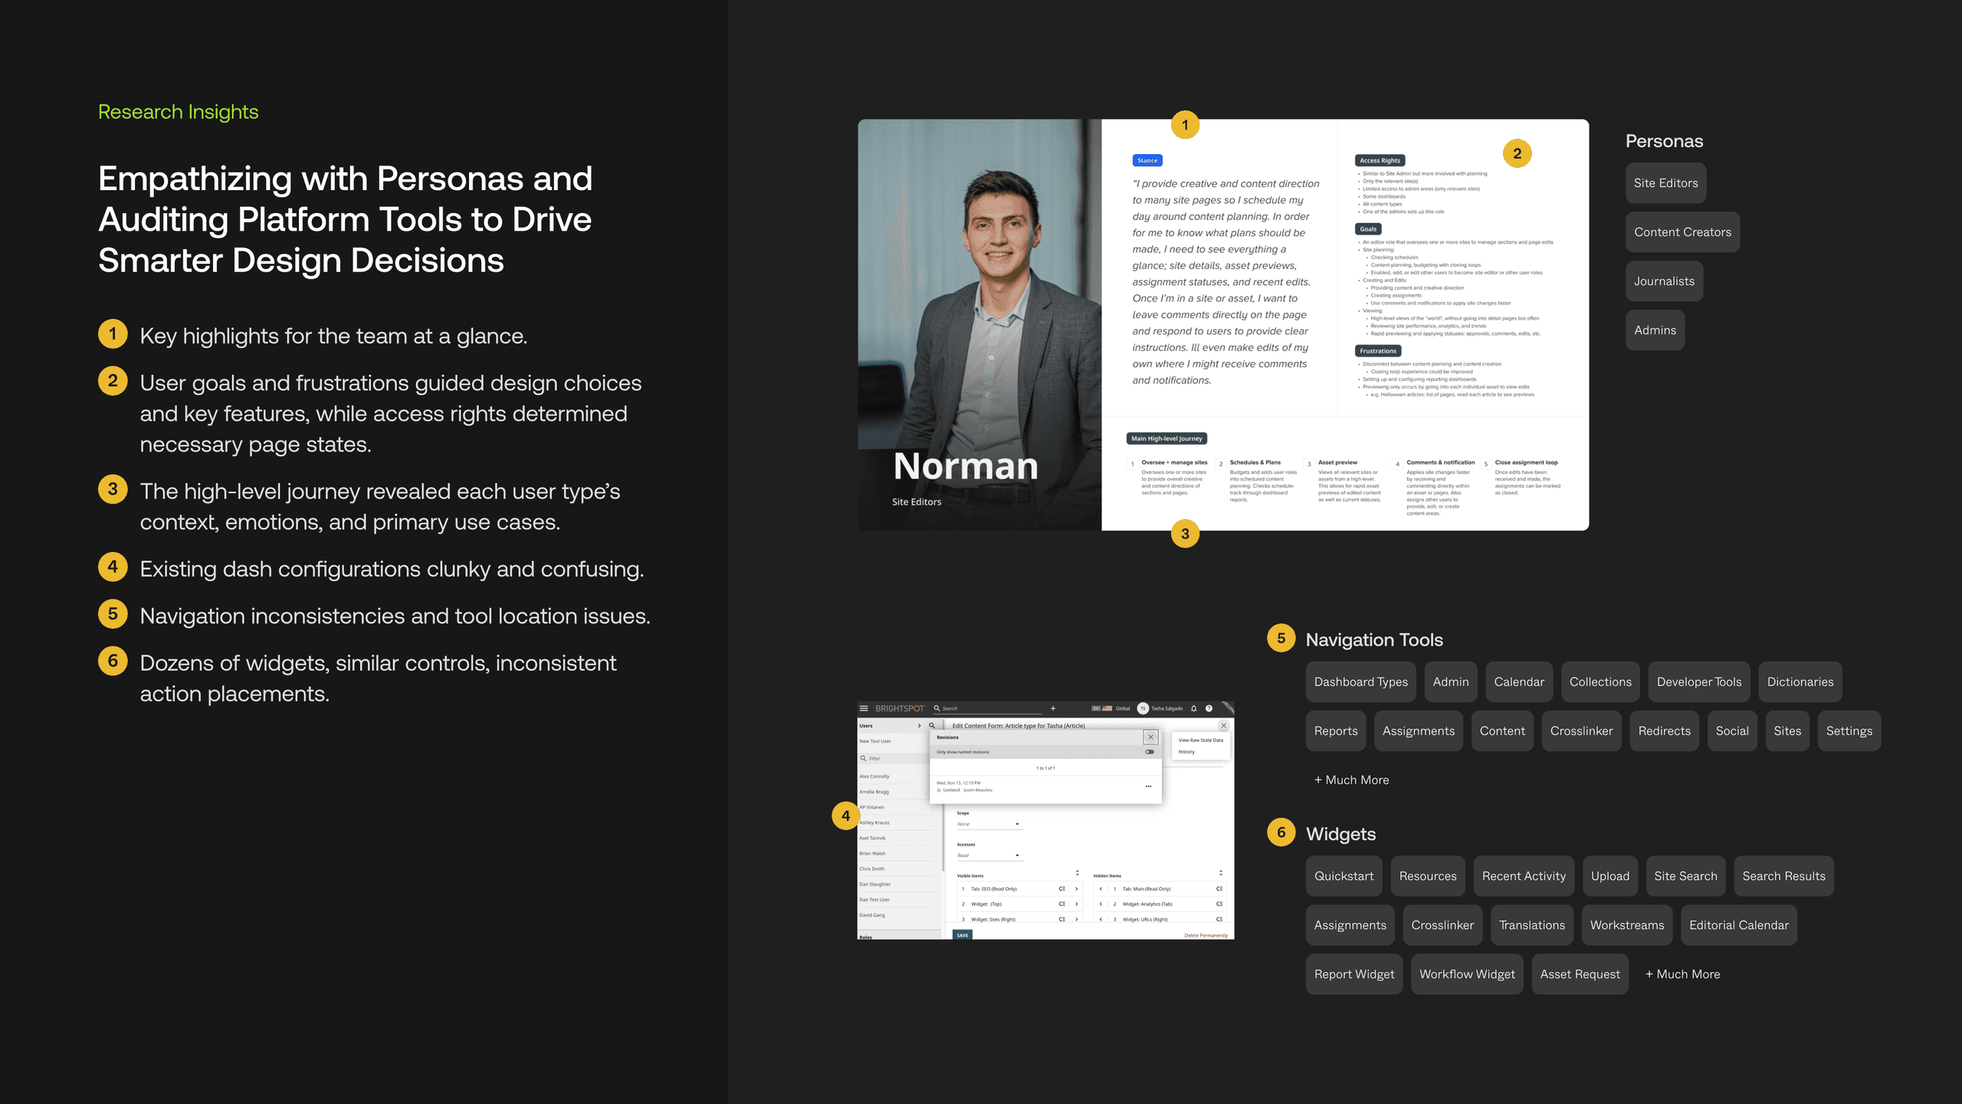
Task: Click the search magnifier in the Users panel
Action: 932,725
